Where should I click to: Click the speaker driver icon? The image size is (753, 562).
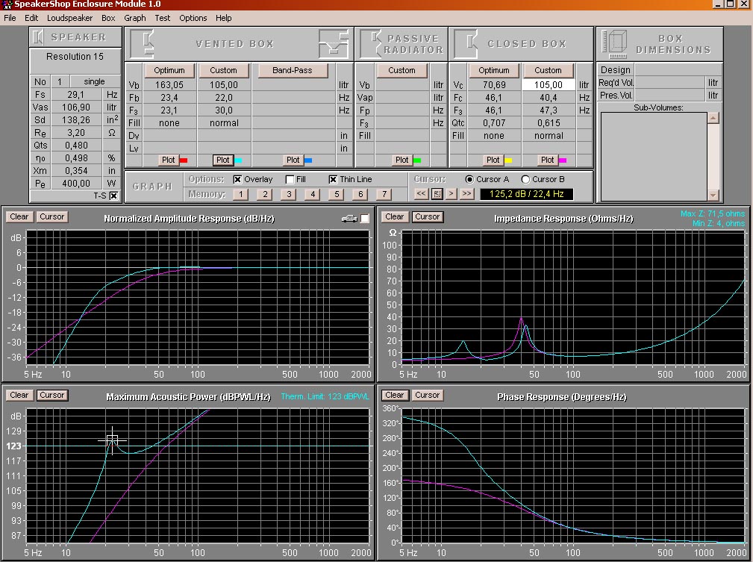pyautogui.click(x=39, y=37)
